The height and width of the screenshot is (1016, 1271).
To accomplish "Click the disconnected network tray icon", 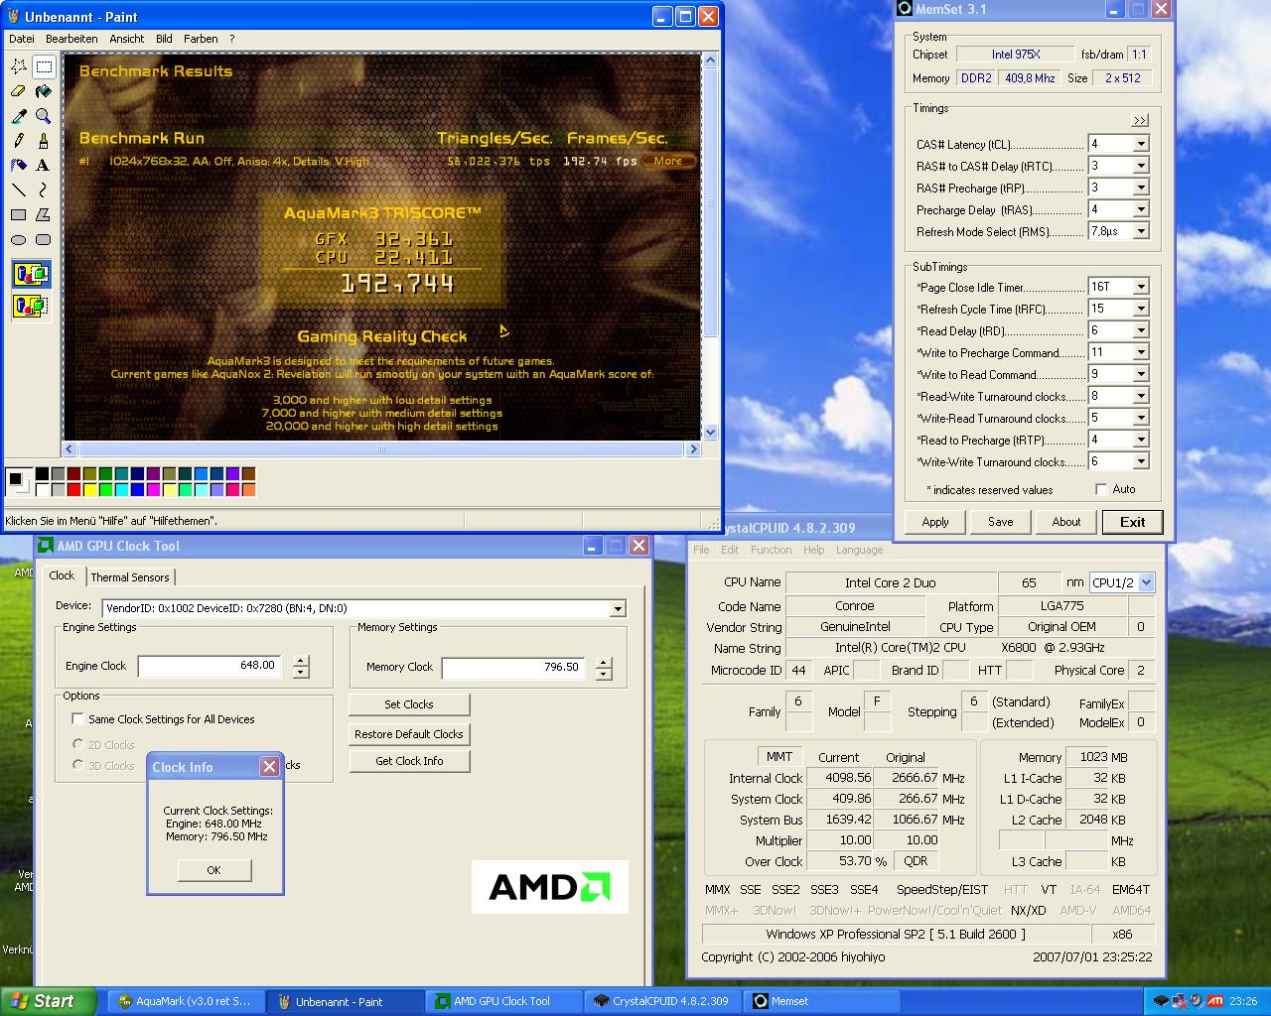I will pos(1179,1001).
